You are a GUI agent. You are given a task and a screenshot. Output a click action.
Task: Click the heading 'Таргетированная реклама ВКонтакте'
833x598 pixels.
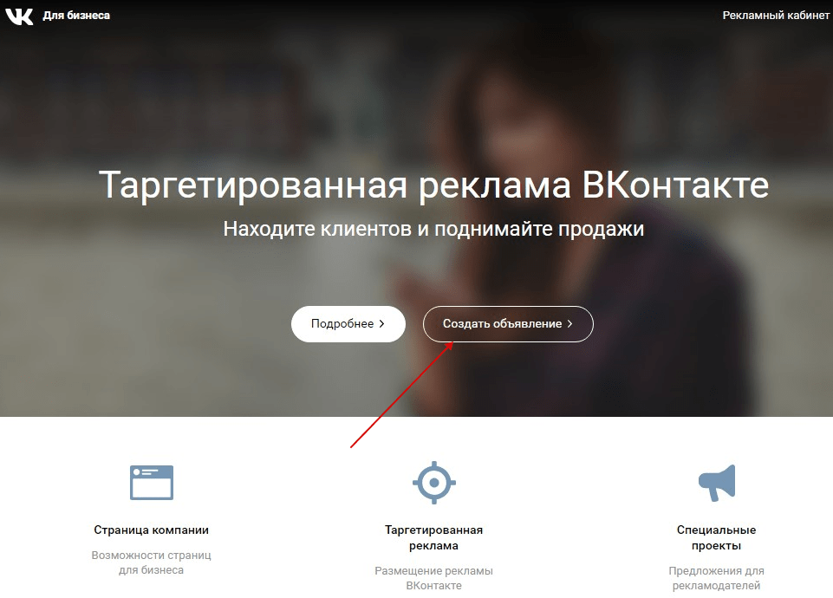pos(433,185)
